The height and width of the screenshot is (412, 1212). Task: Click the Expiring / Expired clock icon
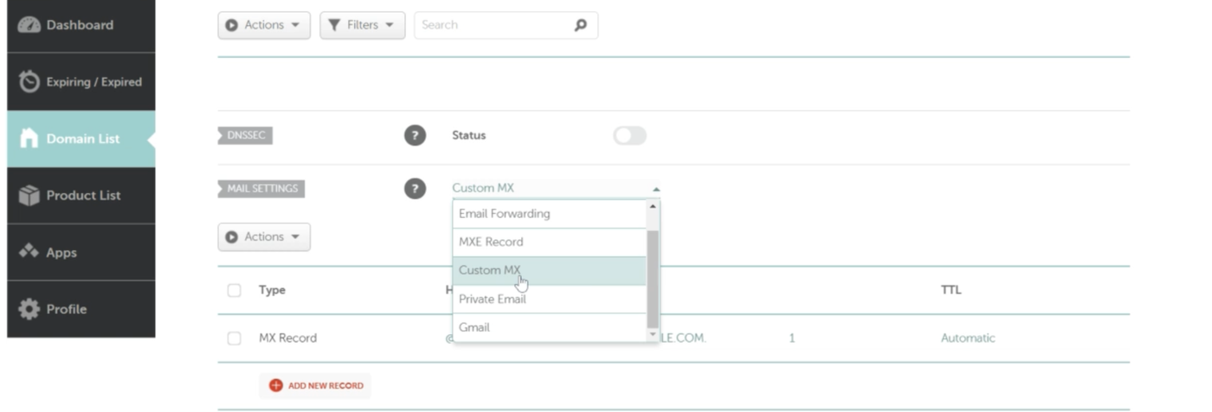[29, 81]
